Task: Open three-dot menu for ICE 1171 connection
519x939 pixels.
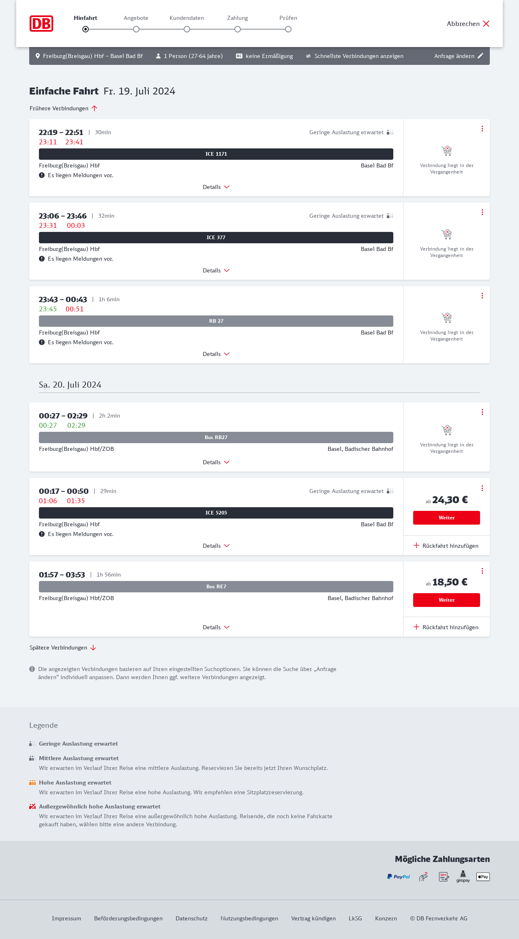Action: [x=482, y=129]
